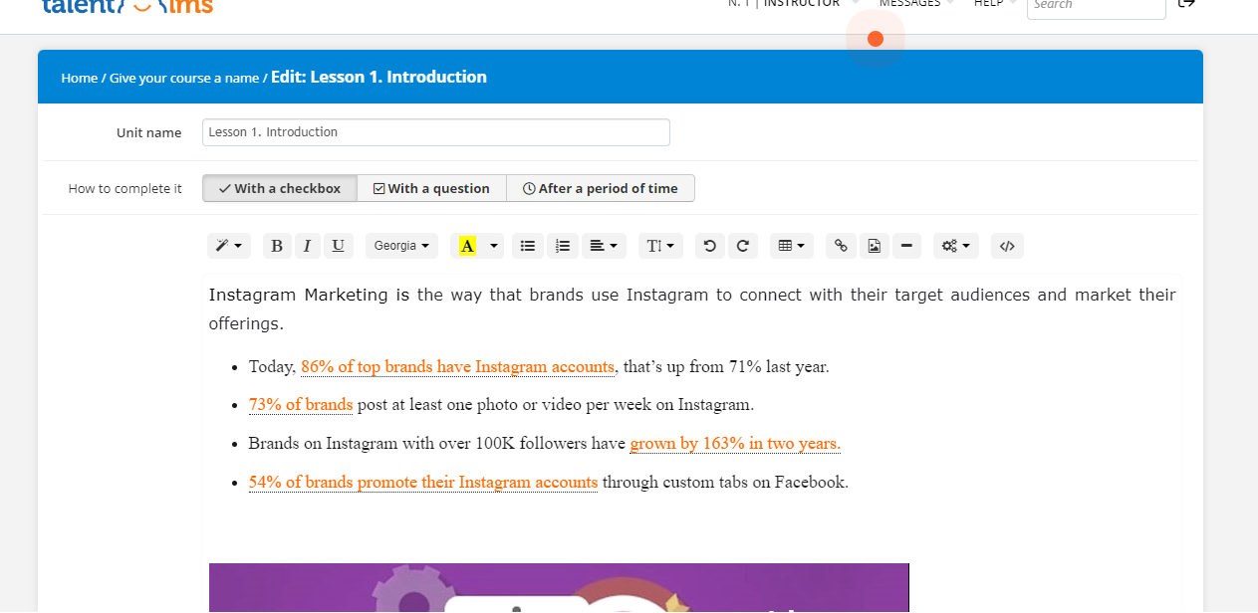Toggle bold formatting in the editor

coord(277,246)
